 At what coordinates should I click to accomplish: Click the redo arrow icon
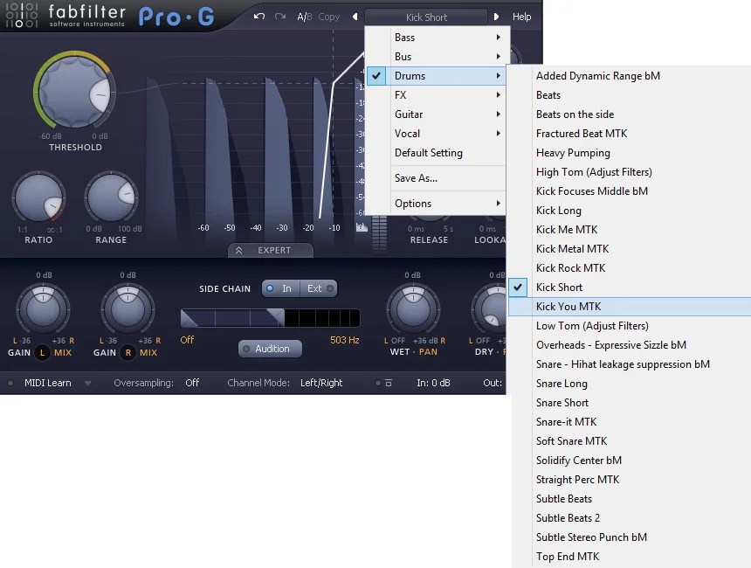(279, 16)
